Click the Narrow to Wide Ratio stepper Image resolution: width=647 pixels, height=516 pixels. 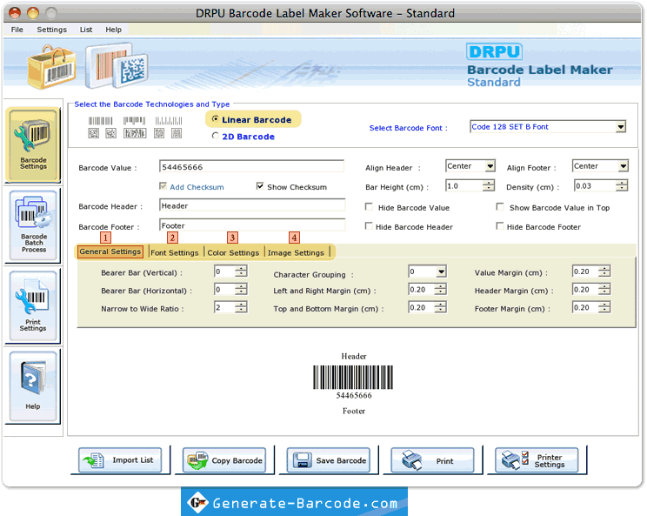pos(241,307)
